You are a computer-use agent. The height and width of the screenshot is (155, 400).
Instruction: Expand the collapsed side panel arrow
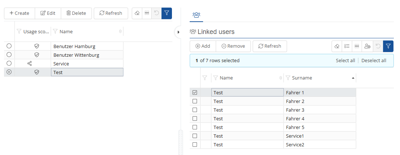pyautogui.click(x=178, y=32)
